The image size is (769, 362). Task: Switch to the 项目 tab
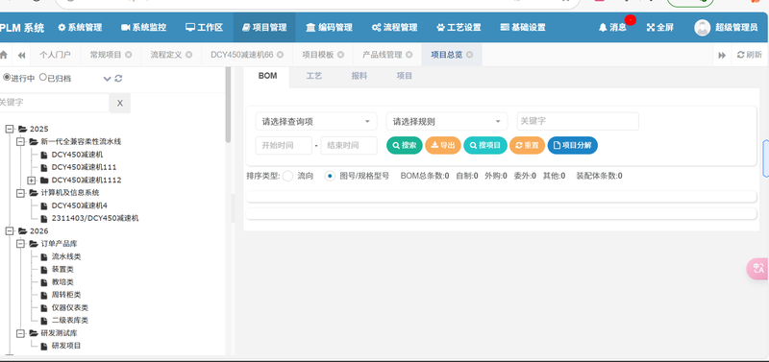[x=404, y=76]
